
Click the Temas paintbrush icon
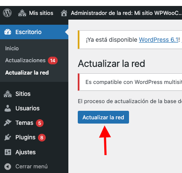click(x=8, y=123)
